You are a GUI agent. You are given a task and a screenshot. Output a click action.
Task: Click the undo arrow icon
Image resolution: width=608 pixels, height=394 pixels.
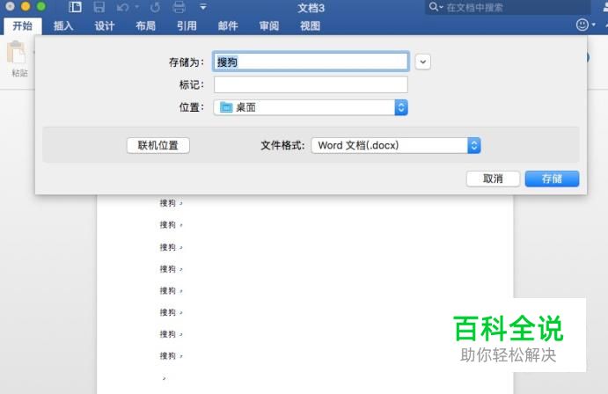[x=122, y=7]
